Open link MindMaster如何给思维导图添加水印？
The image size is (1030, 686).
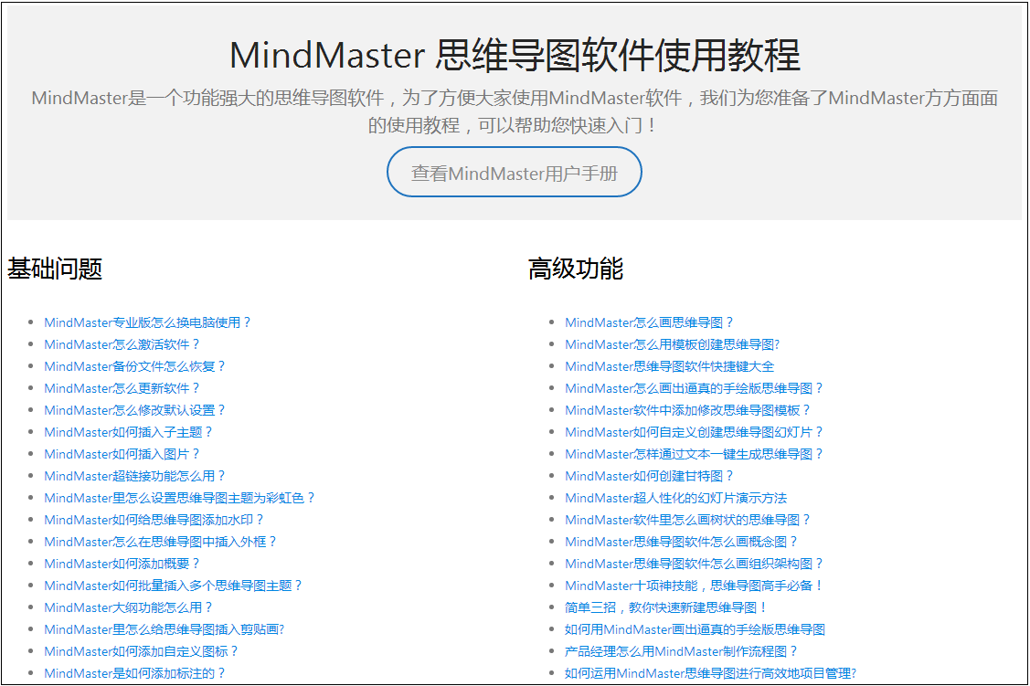(x=154, y=520)
